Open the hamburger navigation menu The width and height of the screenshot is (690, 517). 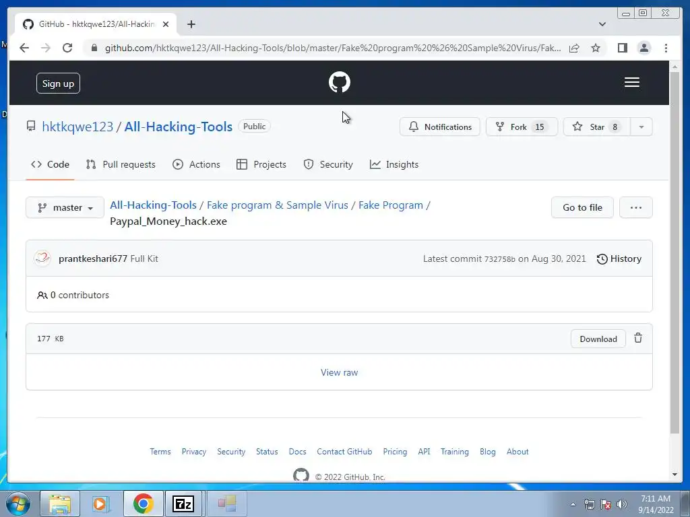[x=632, y=82]
